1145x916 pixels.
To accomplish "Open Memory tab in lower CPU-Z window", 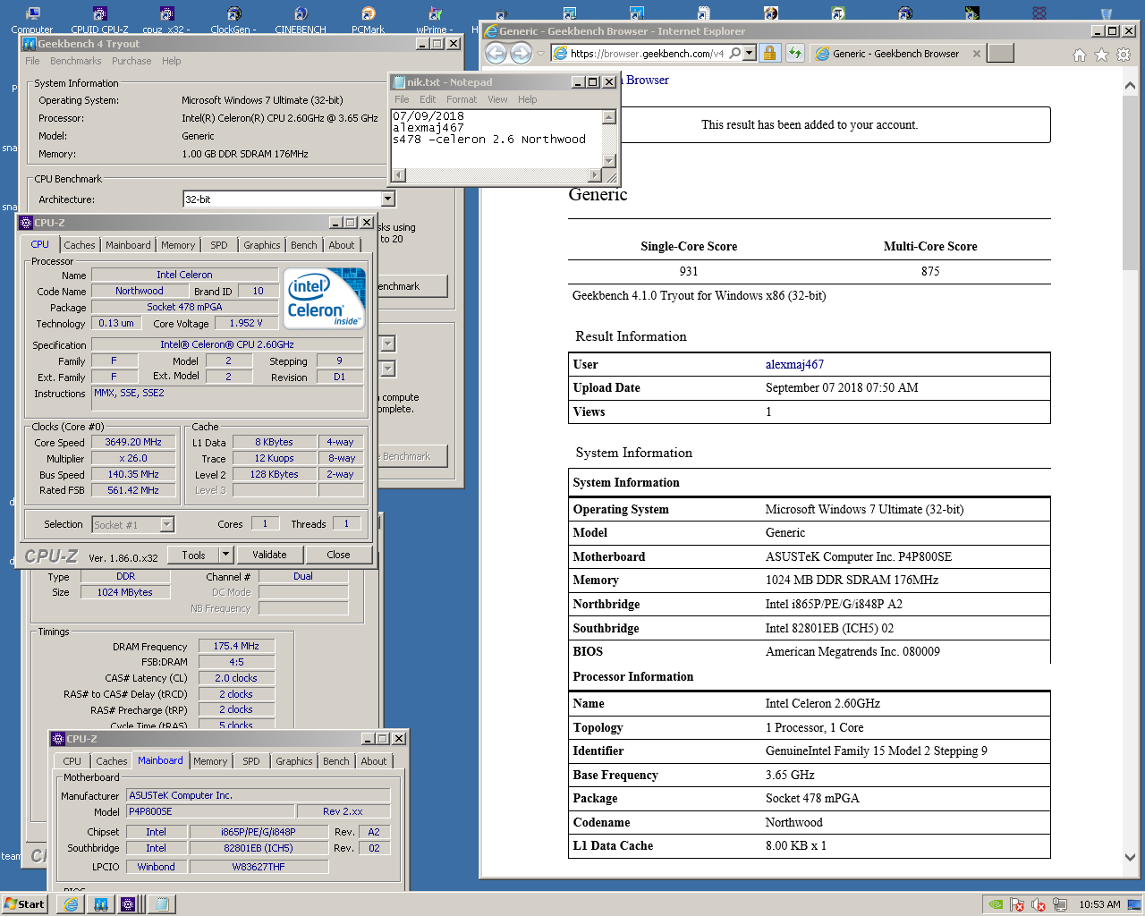I will (x=210, y=761).
